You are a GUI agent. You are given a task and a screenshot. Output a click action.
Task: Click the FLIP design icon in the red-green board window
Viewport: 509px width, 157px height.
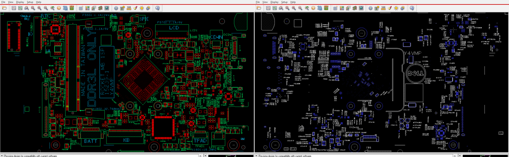click(x=72, y=8)
